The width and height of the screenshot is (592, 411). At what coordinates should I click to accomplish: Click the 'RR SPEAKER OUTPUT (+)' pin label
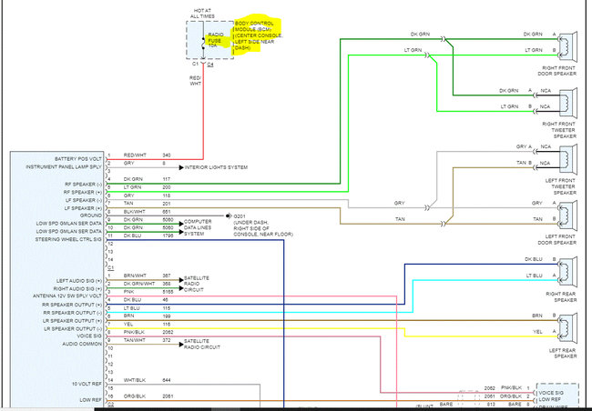point(72,305)
